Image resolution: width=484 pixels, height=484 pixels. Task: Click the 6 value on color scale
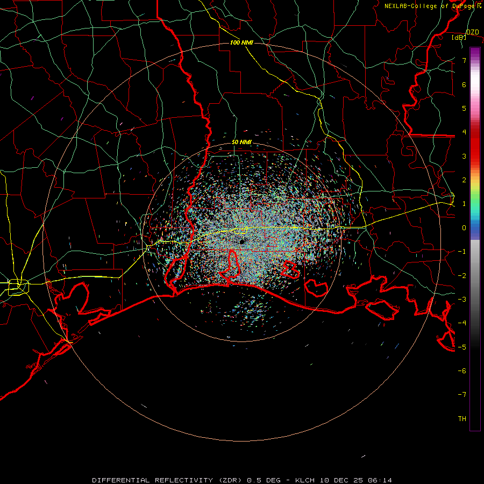click(464, 84)
